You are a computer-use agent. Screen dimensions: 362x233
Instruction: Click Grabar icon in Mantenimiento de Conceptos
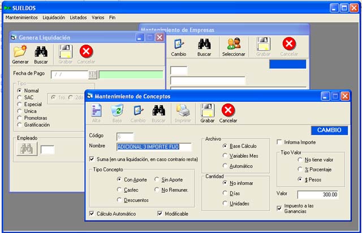[x=208, y=110]
